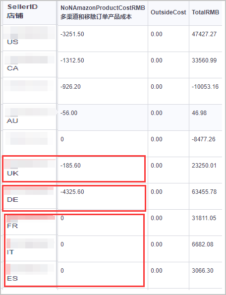Select the FR store cell
This screenshot has height=295, width=226.
click(29, 222)
